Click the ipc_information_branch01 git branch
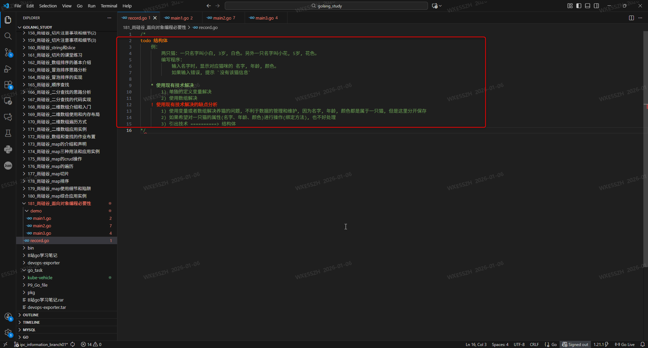 coord(41,344)
